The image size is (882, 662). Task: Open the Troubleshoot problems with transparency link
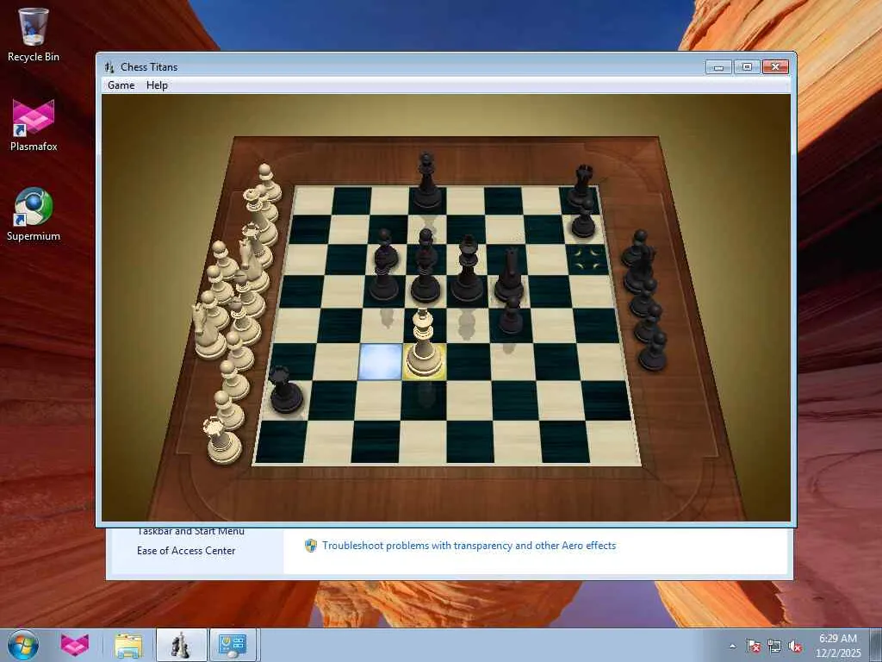coord(469,546)
